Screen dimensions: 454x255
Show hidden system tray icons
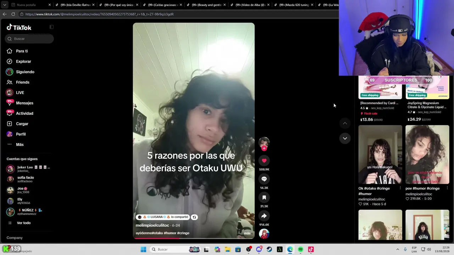pyautogui.click(x=398, y=249)
